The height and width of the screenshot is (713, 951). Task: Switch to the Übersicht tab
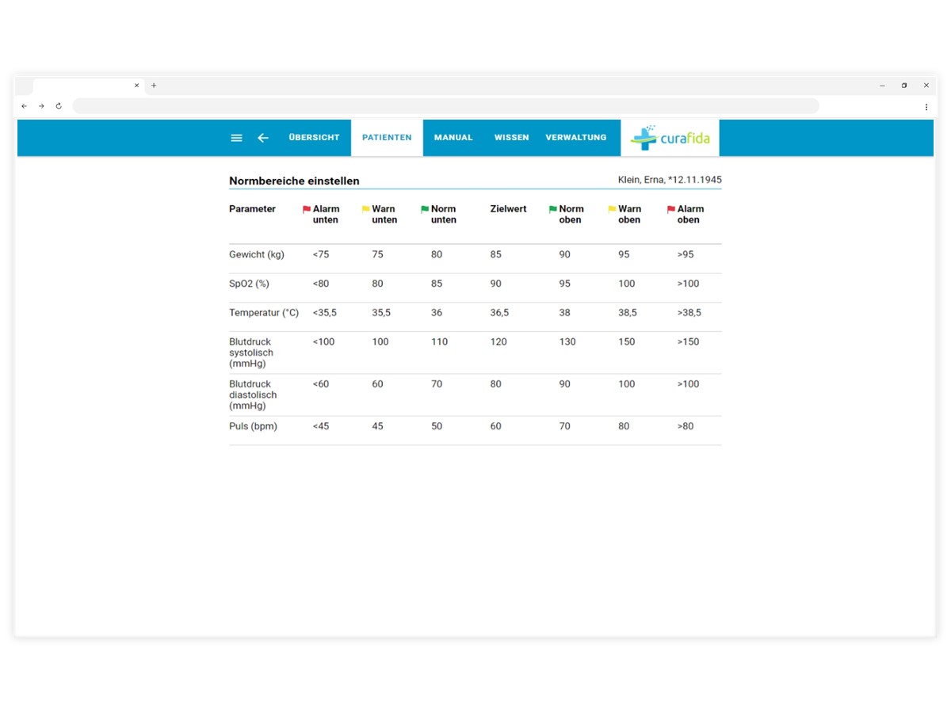(314, 138)
